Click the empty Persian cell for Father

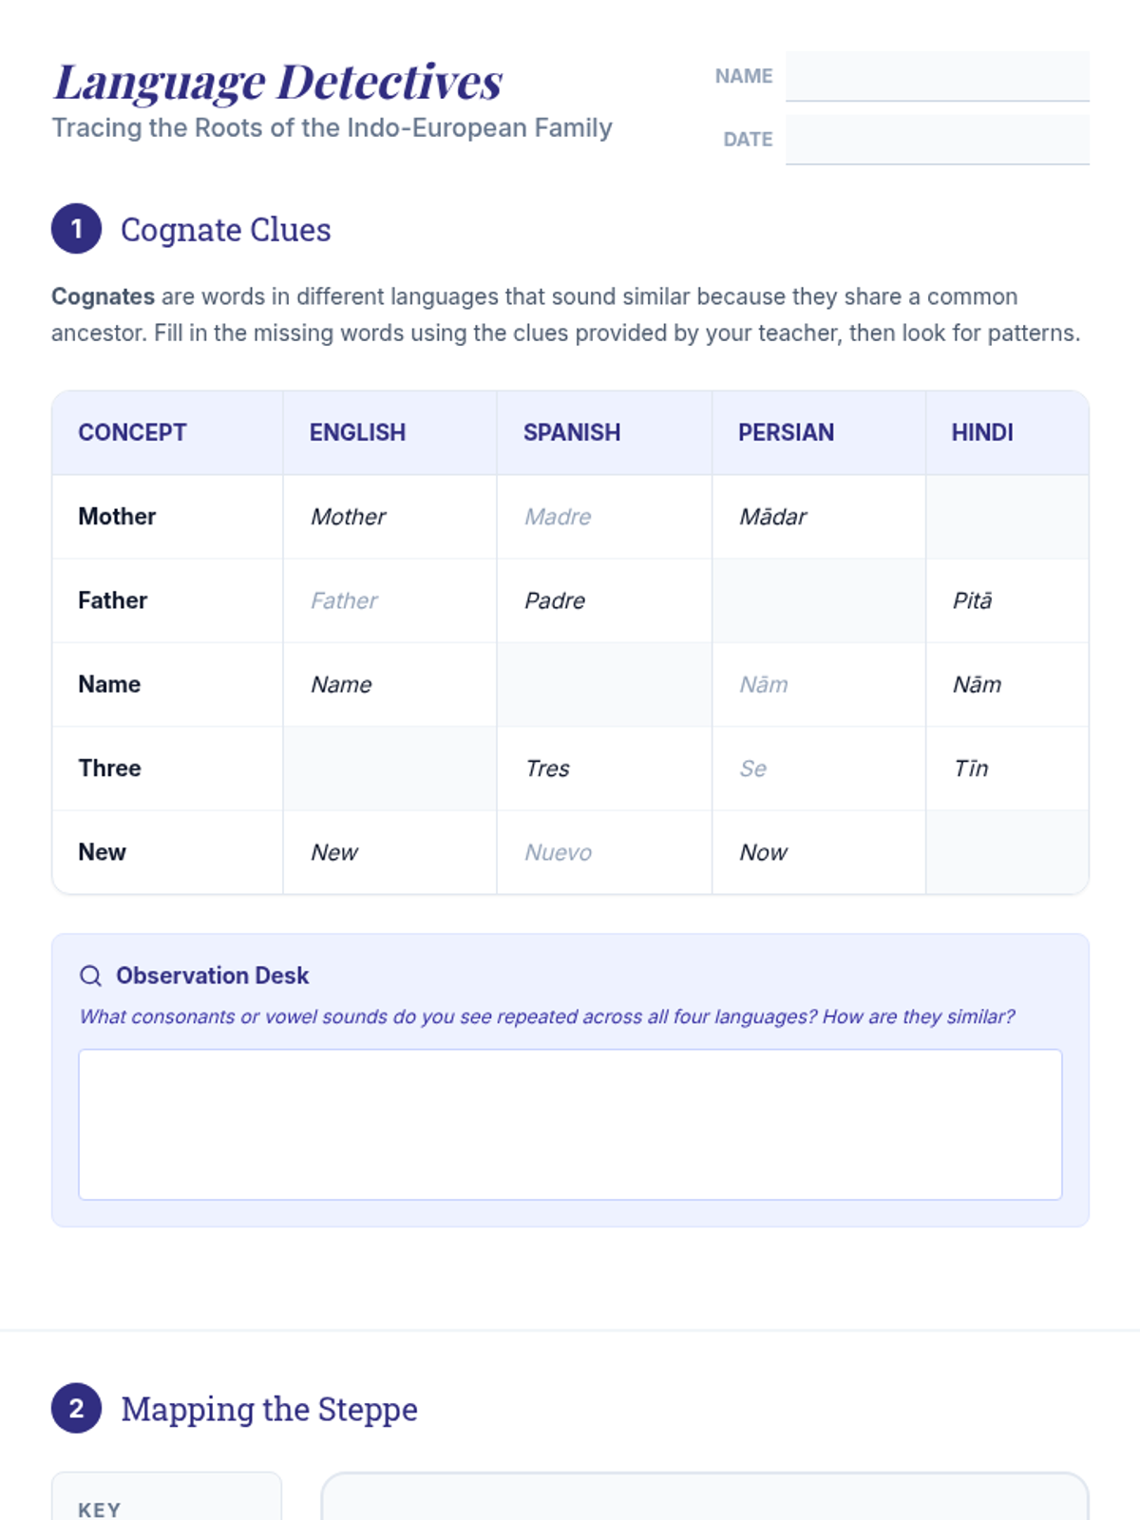click(819, 600)
